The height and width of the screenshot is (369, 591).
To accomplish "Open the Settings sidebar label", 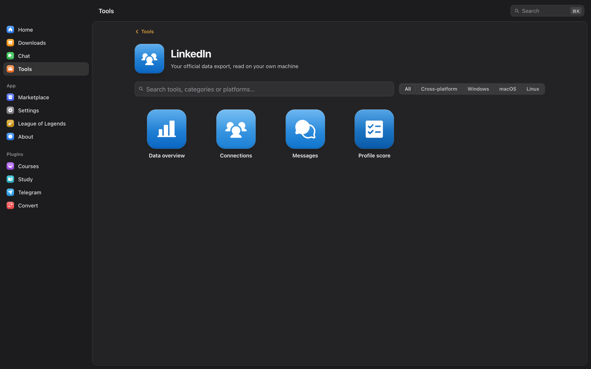I will [29, 110].
